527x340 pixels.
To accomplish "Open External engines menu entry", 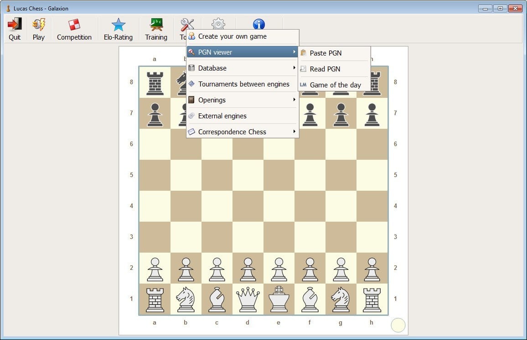I will [x=222, y=116].
